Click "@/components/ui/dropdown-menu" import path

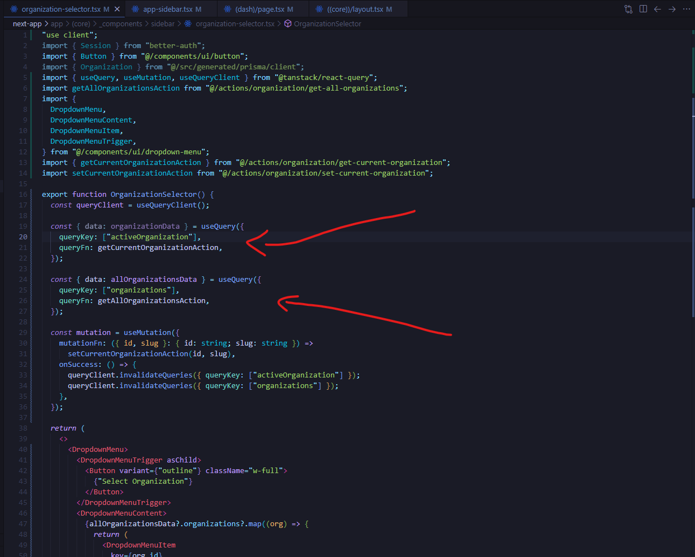(141, 152)
